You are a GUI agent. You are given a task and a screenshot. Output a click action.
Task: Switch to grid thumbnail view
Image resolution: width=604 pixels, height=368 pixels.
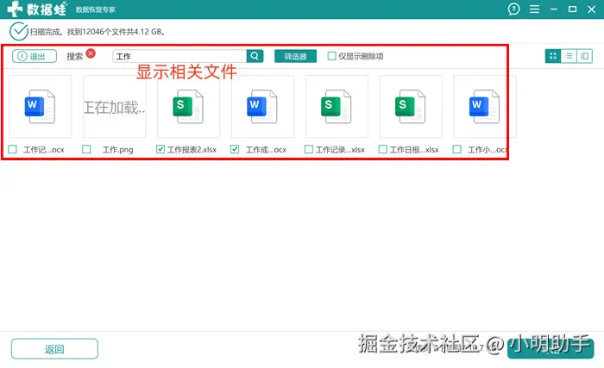(553, 56)
